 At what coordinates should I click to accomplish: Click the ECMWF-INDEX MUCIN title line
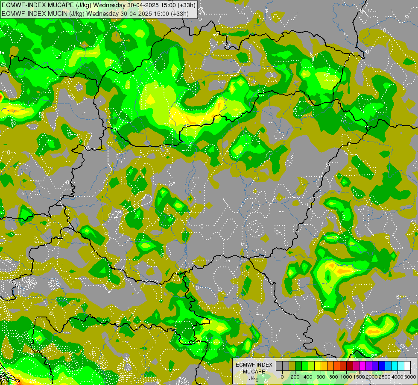pos(95,14)
